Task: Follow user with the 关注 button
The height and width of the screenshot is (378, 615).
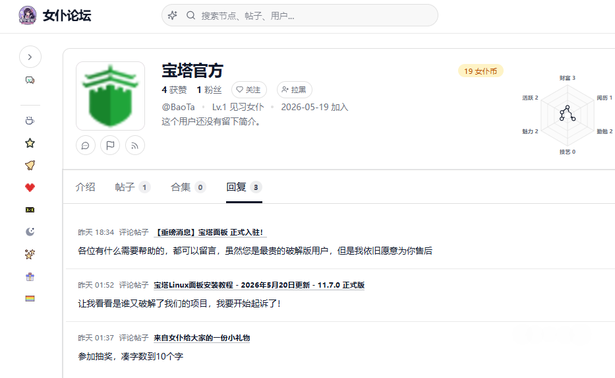Action: tap(249, 90)
